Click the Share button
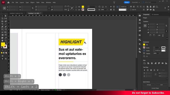 pos(127,2)
